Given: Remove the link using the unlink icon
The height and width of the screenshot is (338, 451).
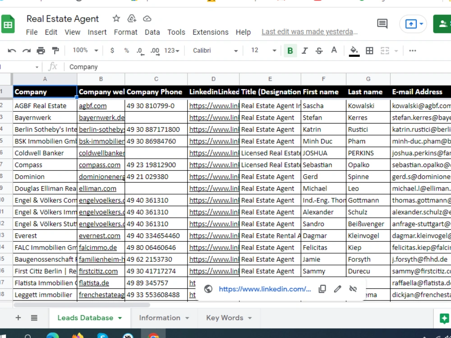Looking at the screenshot, I should click(353, 289).
